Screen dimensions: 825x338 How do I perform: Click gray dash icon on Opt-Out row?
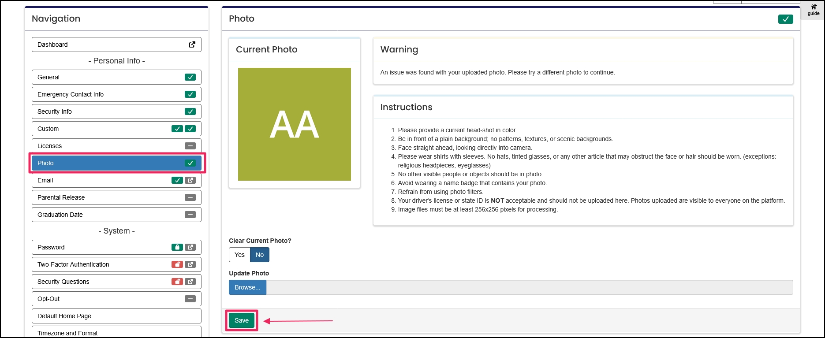pyautogui.click(x=190, y=299)
